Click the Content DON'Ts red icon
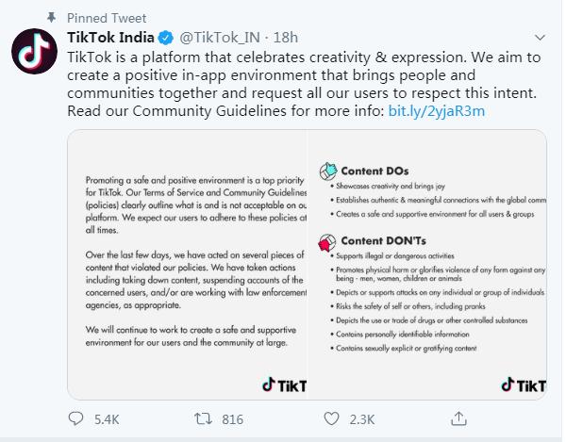 pos(325,244)
